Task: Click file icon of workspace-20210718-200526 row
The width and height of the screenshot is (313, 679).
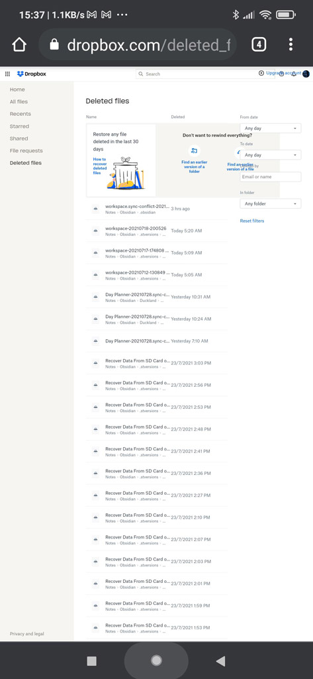Action: point(96,231)
